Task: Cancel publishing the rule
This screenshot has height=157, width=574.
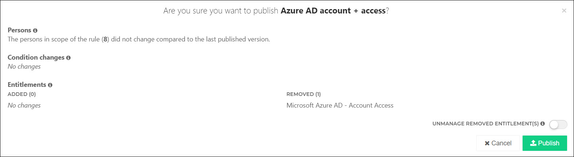Action: click(498, 143)
